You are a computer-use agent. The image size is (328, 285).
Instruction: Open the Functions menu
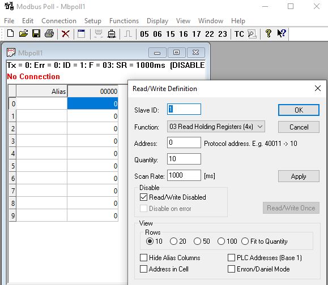pyautogui.click(x=124, y=21)
